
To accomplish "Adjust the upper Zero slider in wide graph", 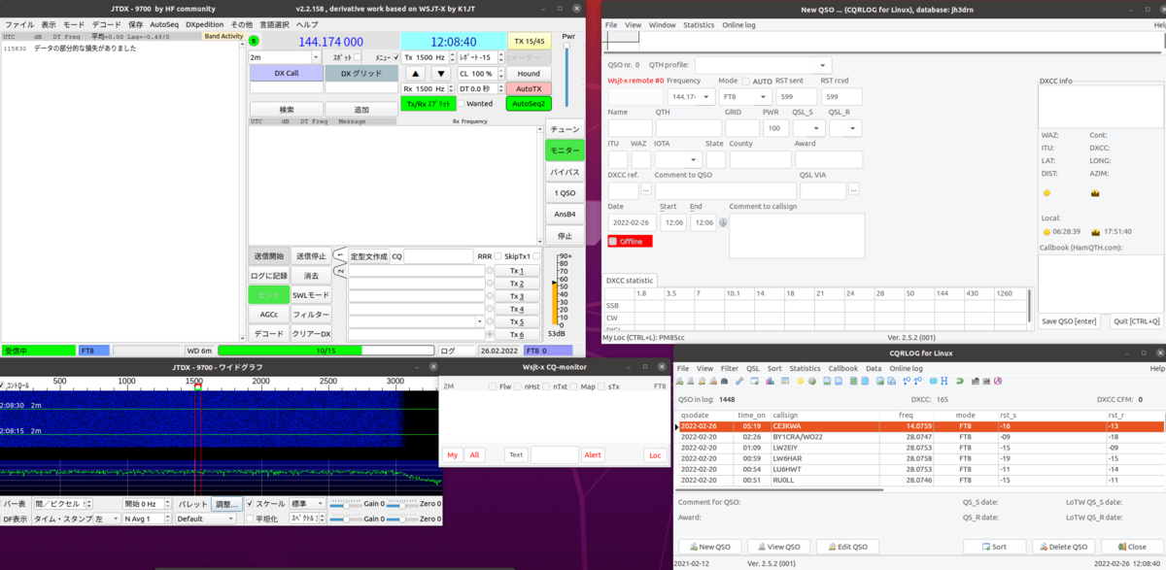I will 402,505.
